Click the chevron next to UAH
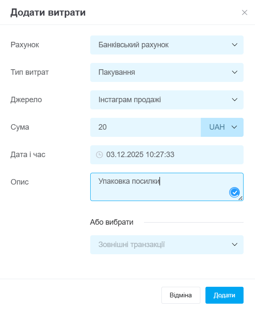Viewport: 255px width, 310px height. 235,127
